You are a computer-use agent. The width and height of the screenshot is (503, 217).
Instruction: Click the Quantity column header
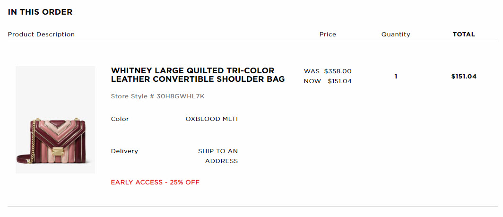[396, 35]
